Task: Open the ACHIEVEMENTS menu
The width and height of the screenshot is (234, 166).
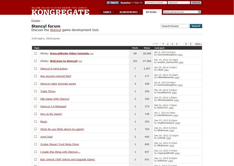Action: point(130,12)
